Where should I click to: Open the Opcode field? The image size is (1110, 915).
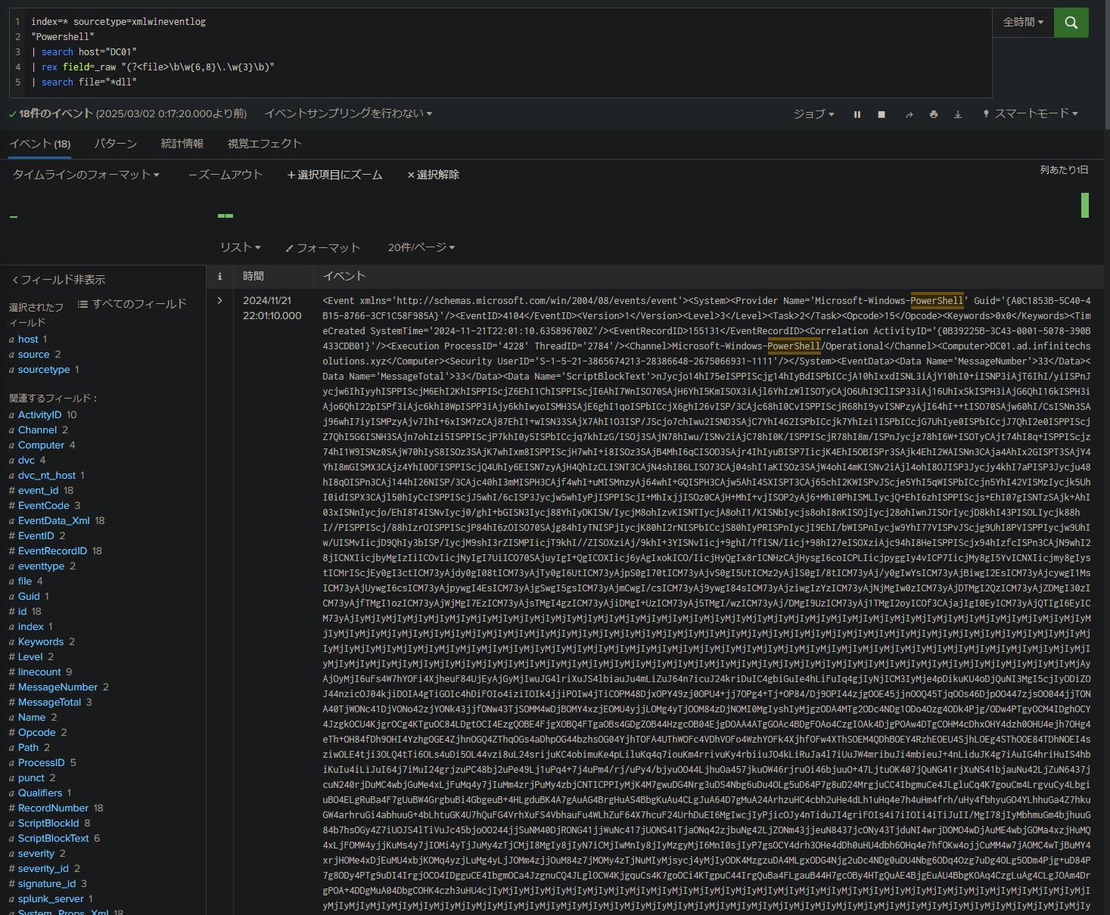[x=38, y=733]
